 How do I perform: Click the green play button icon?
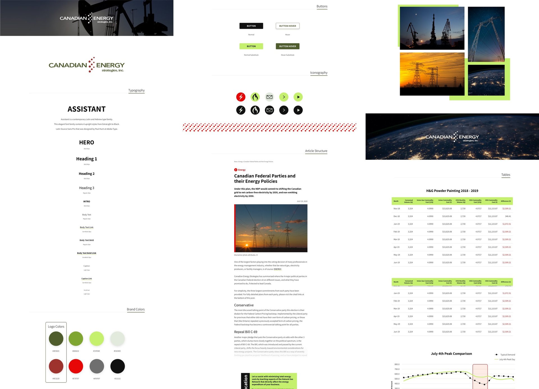[x=298, y=97]
